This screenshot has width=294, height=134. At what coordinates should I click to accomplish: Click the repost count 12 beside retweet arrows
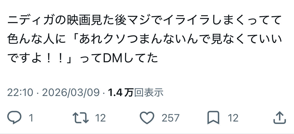point(101,118)
